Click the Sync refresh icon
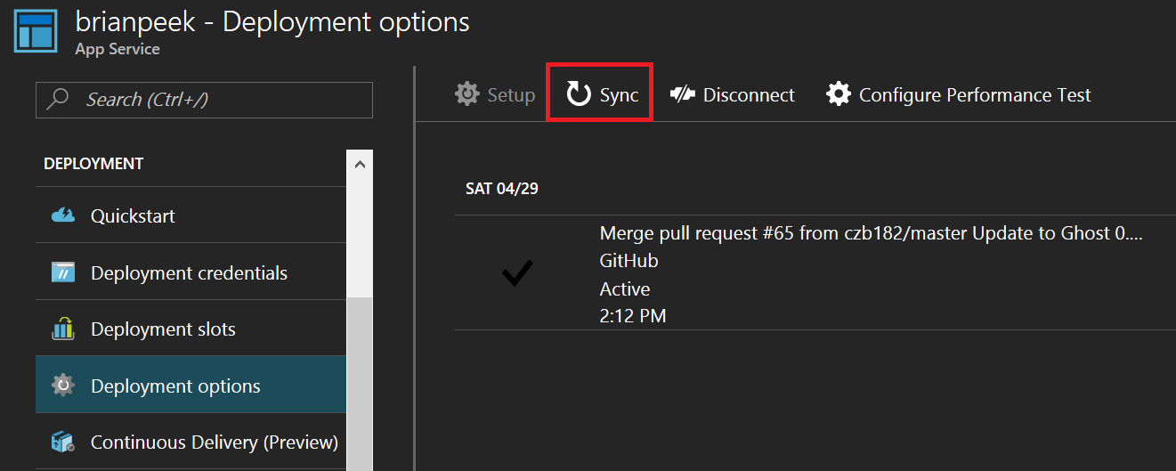1176x471 pixels. tap(580, 94)
